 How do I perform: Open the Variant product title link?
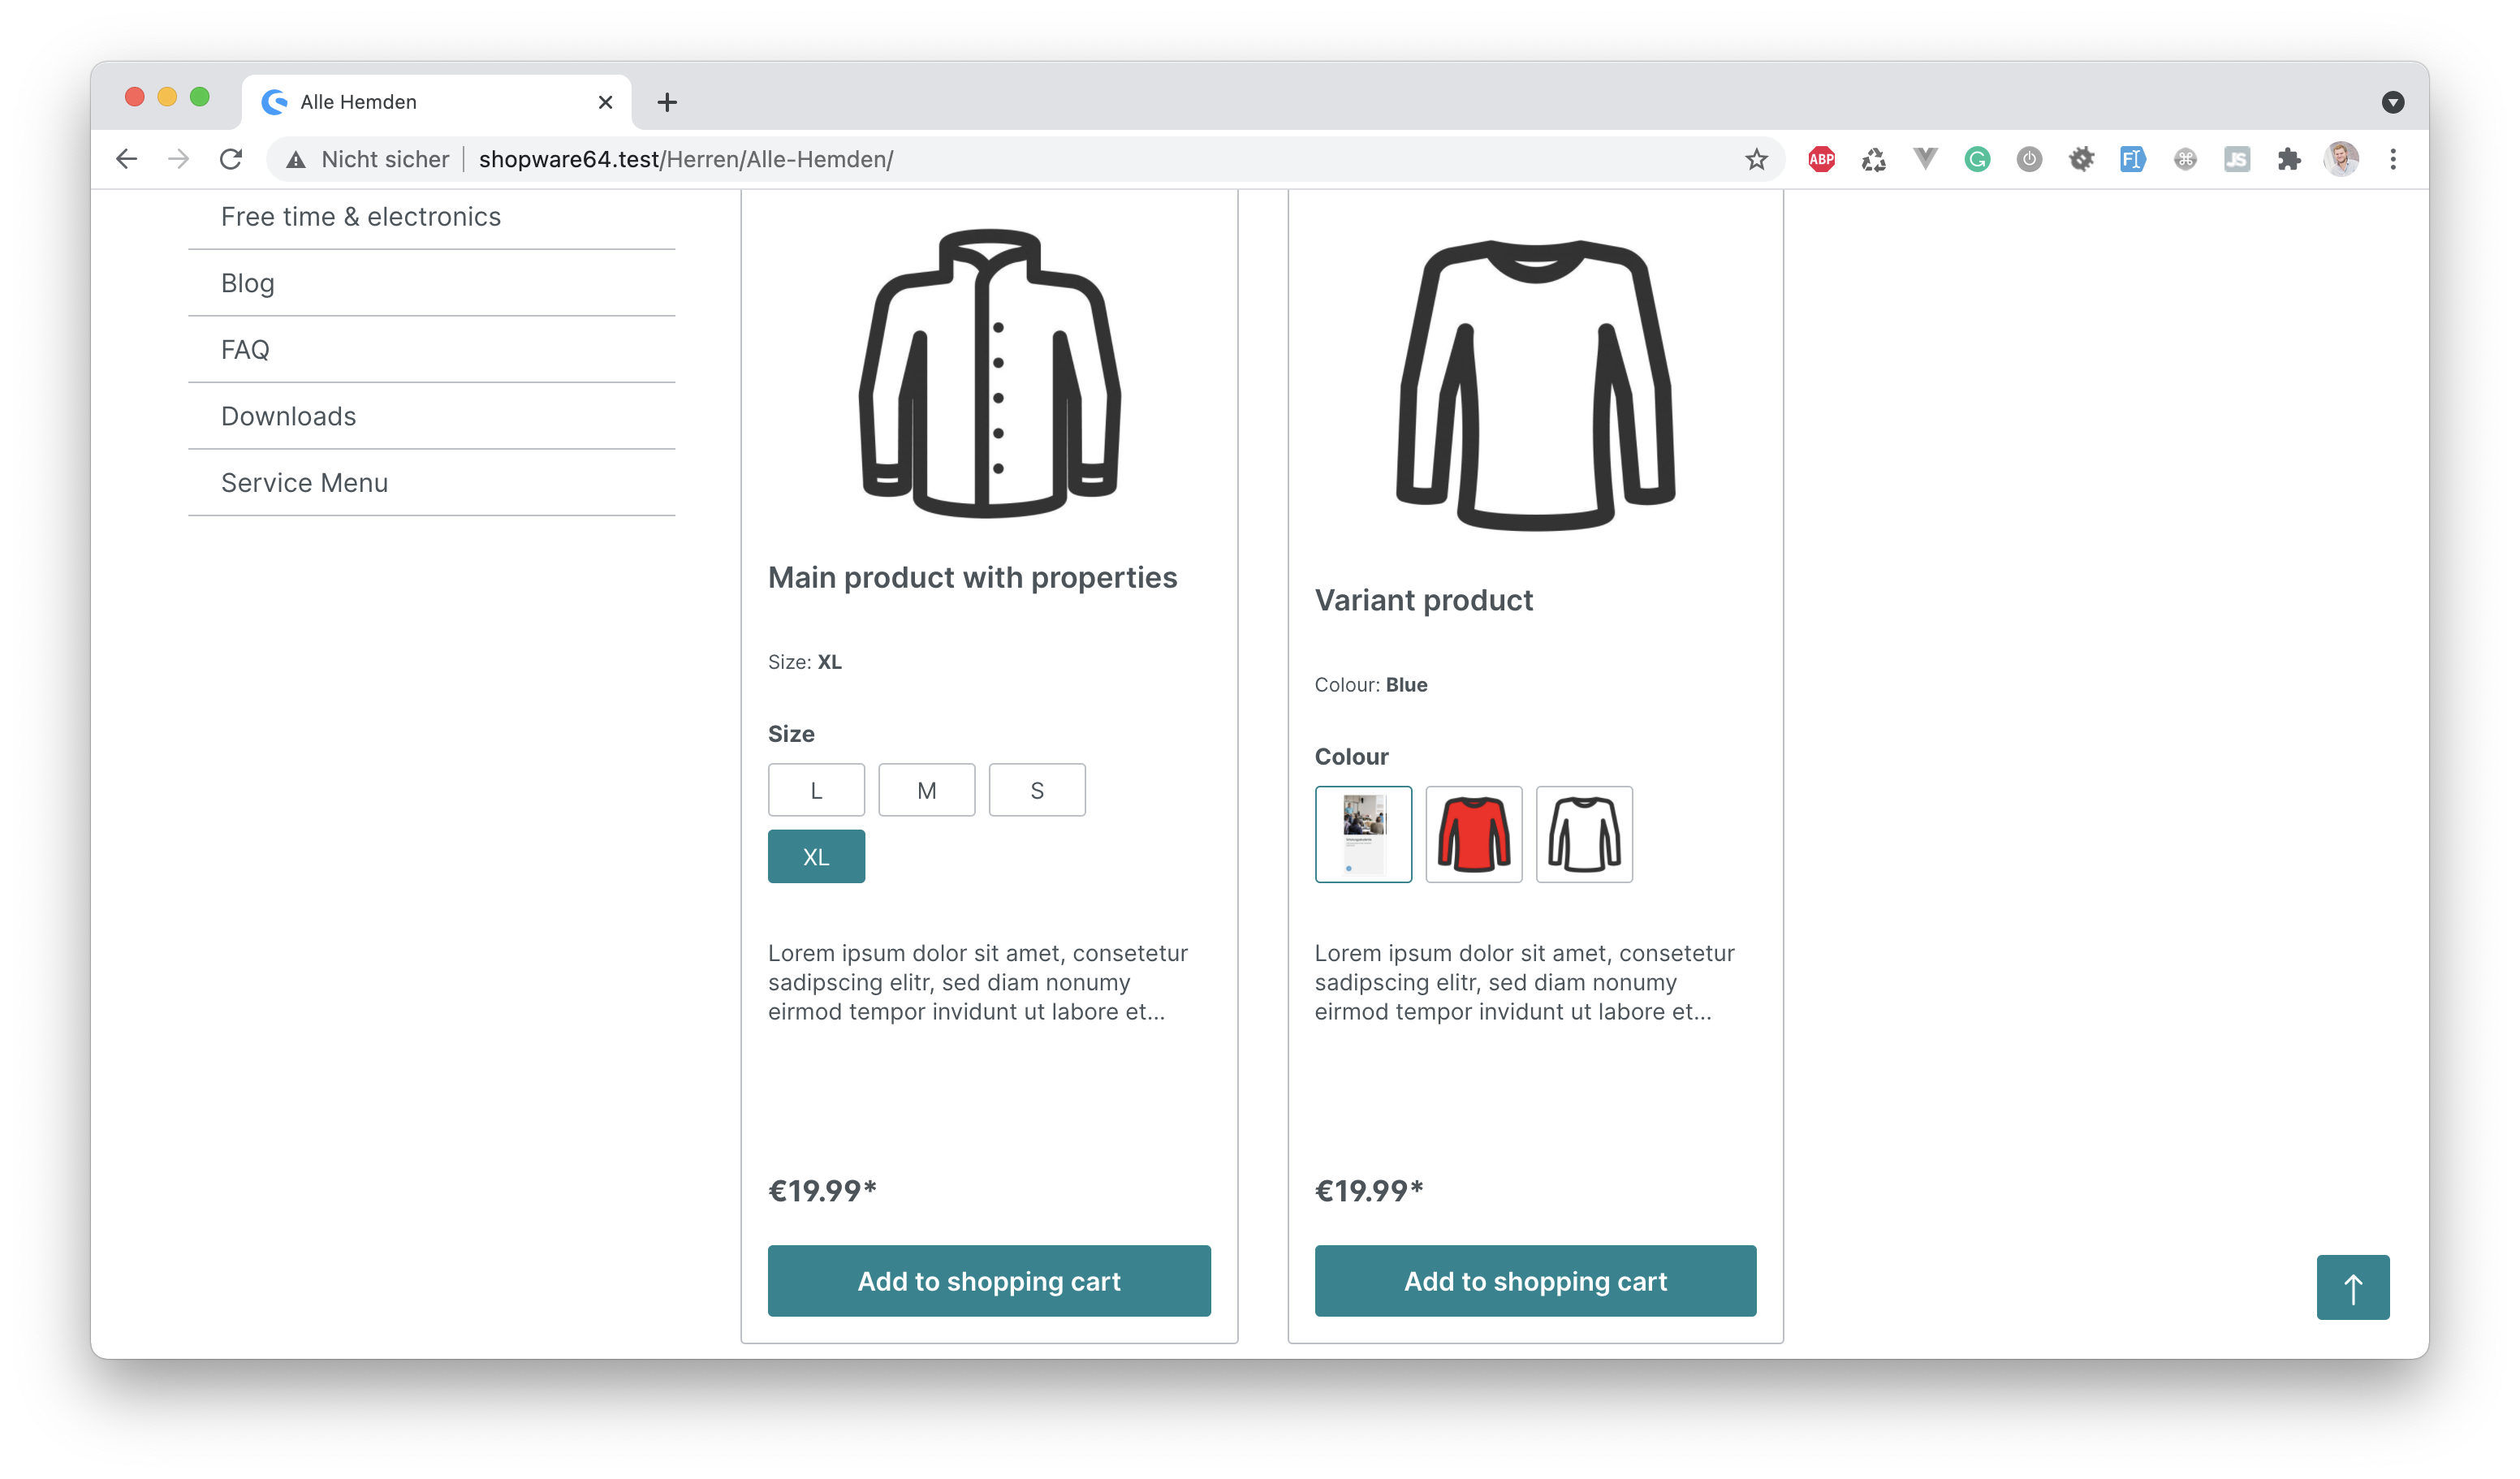[x=1423, y=600]
